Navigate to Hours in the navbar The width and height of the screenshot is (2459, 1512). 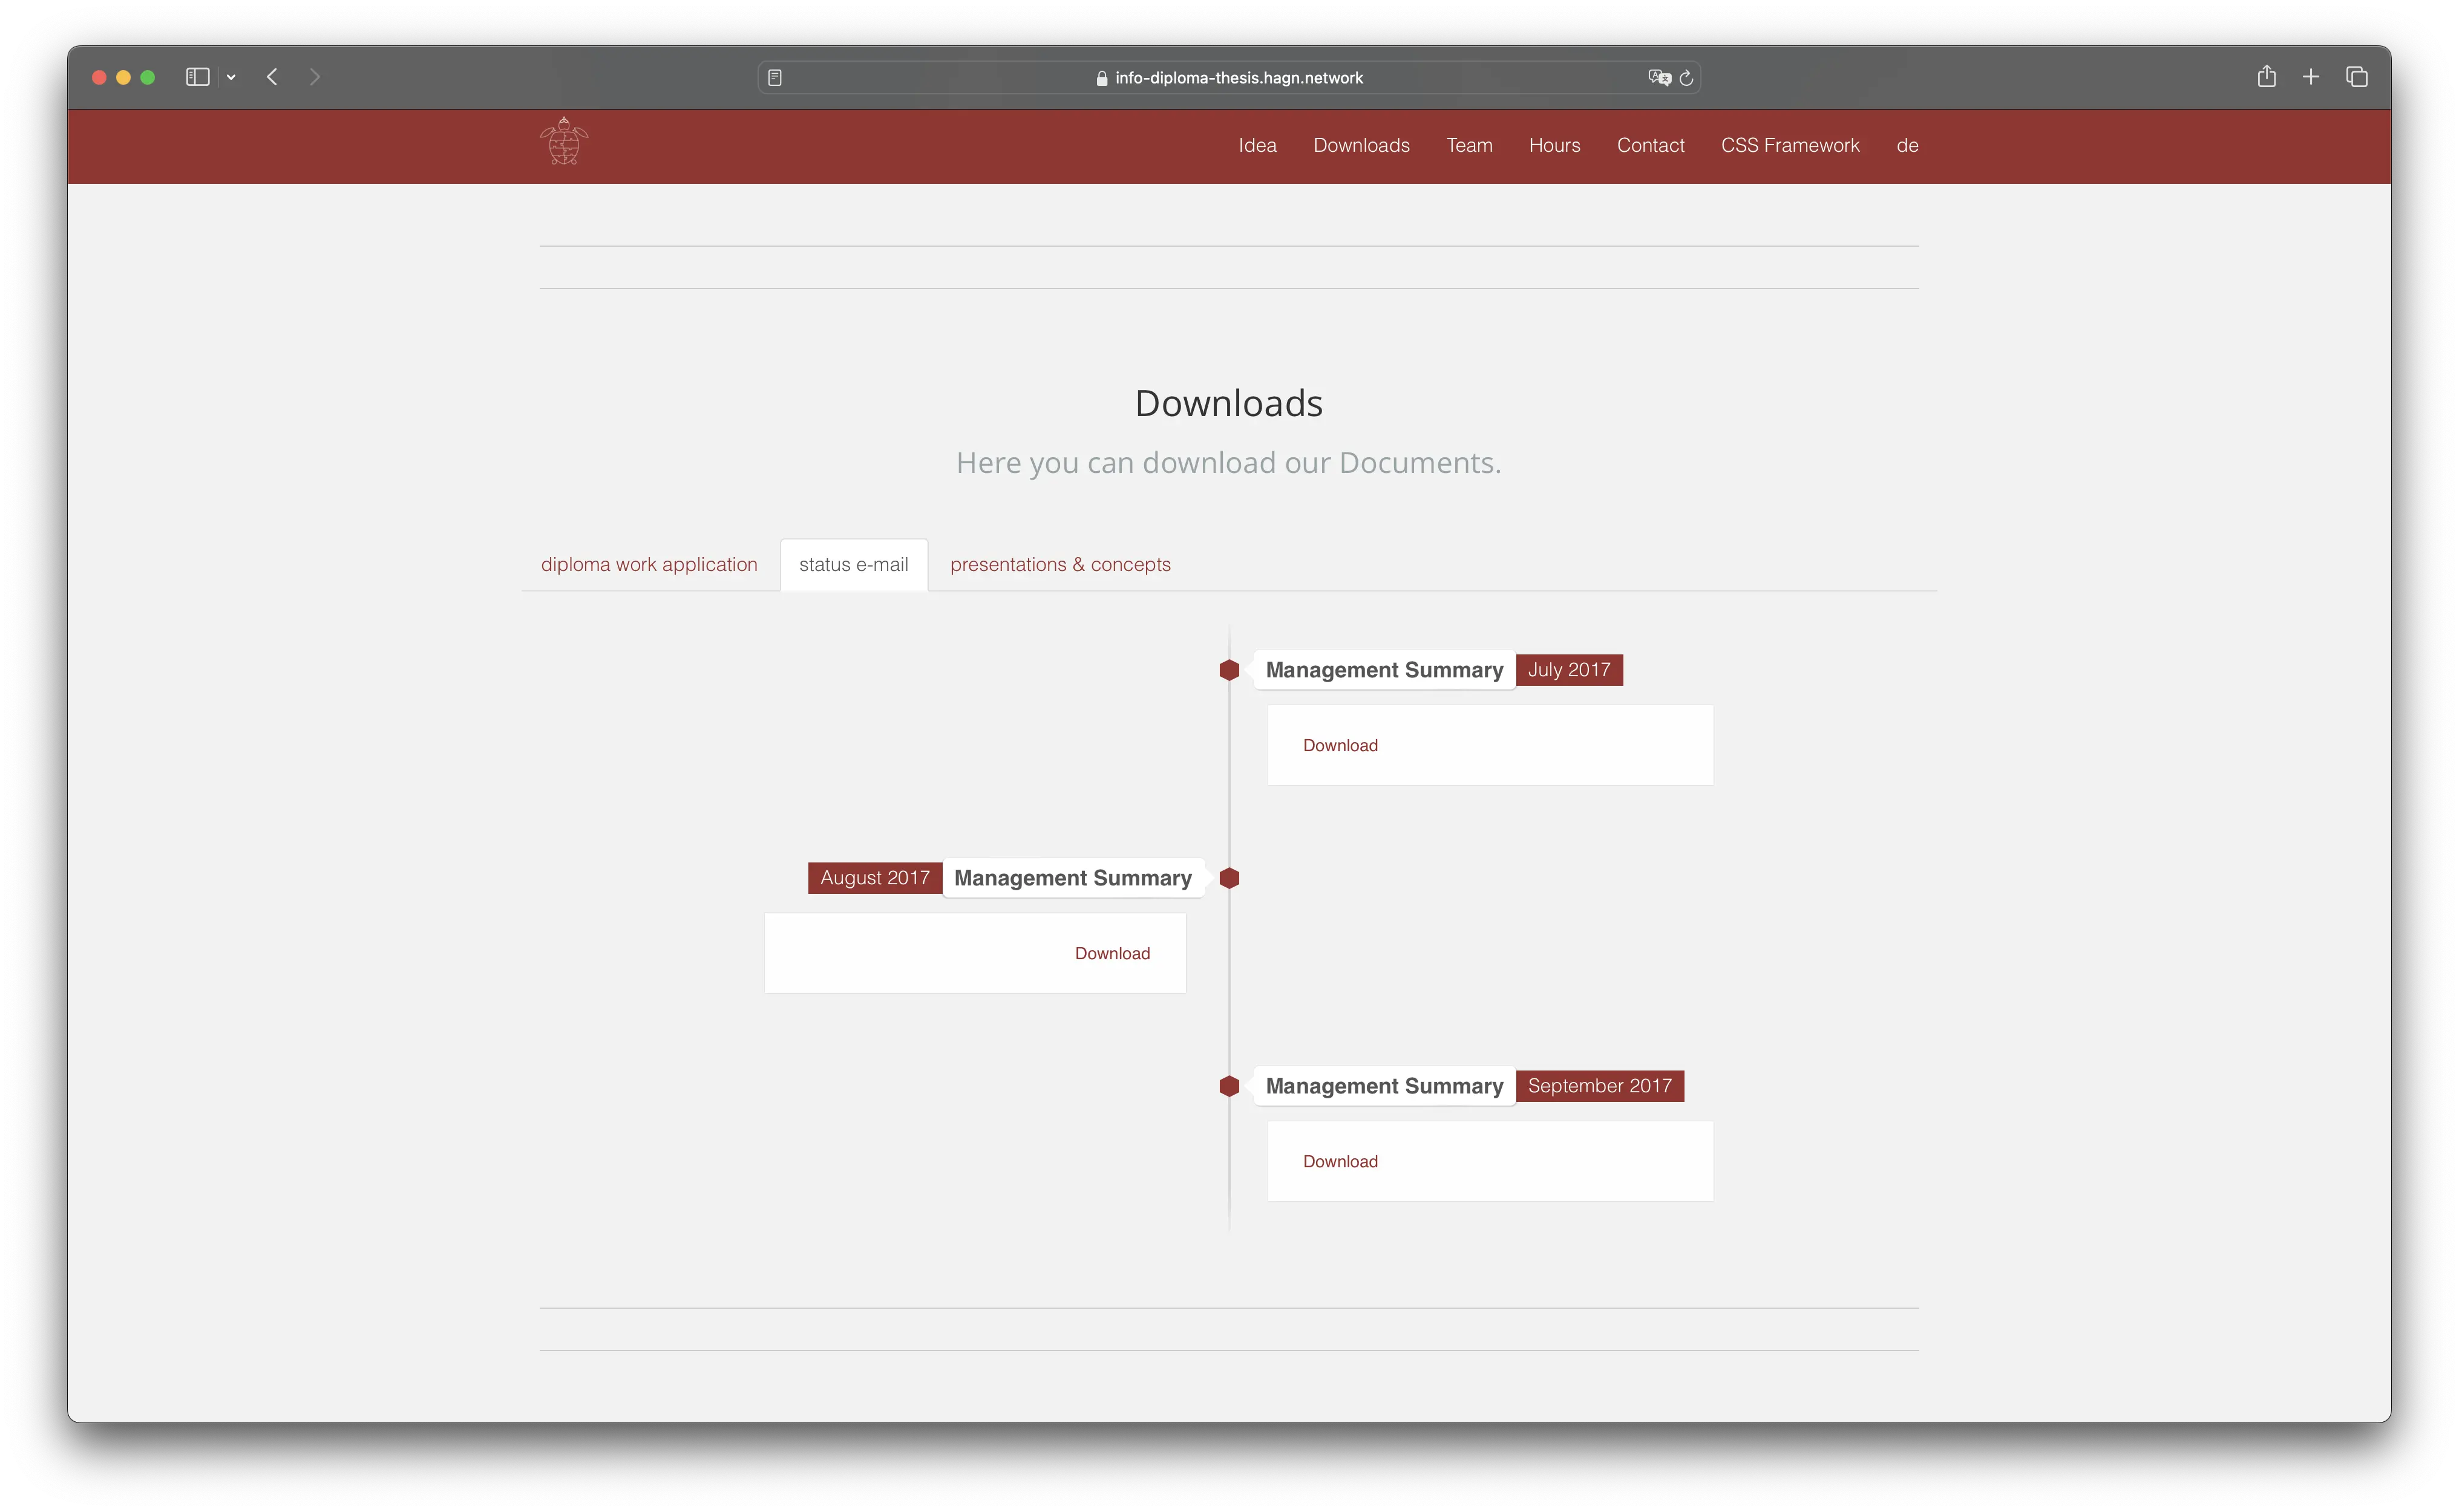click(1554, 145)
